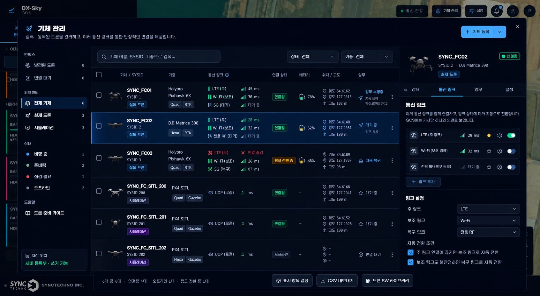Switch to the 상태 tab in detail panel
This screenshot has height=296, width=540.
click(x=416, y=90)
